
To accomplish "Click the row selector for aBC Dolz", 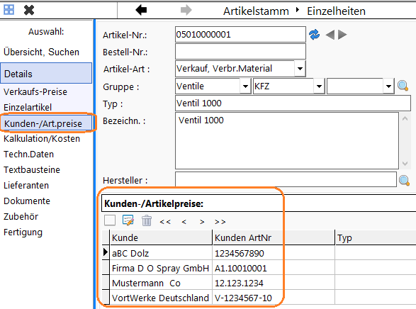I will (x=106, y=253).
